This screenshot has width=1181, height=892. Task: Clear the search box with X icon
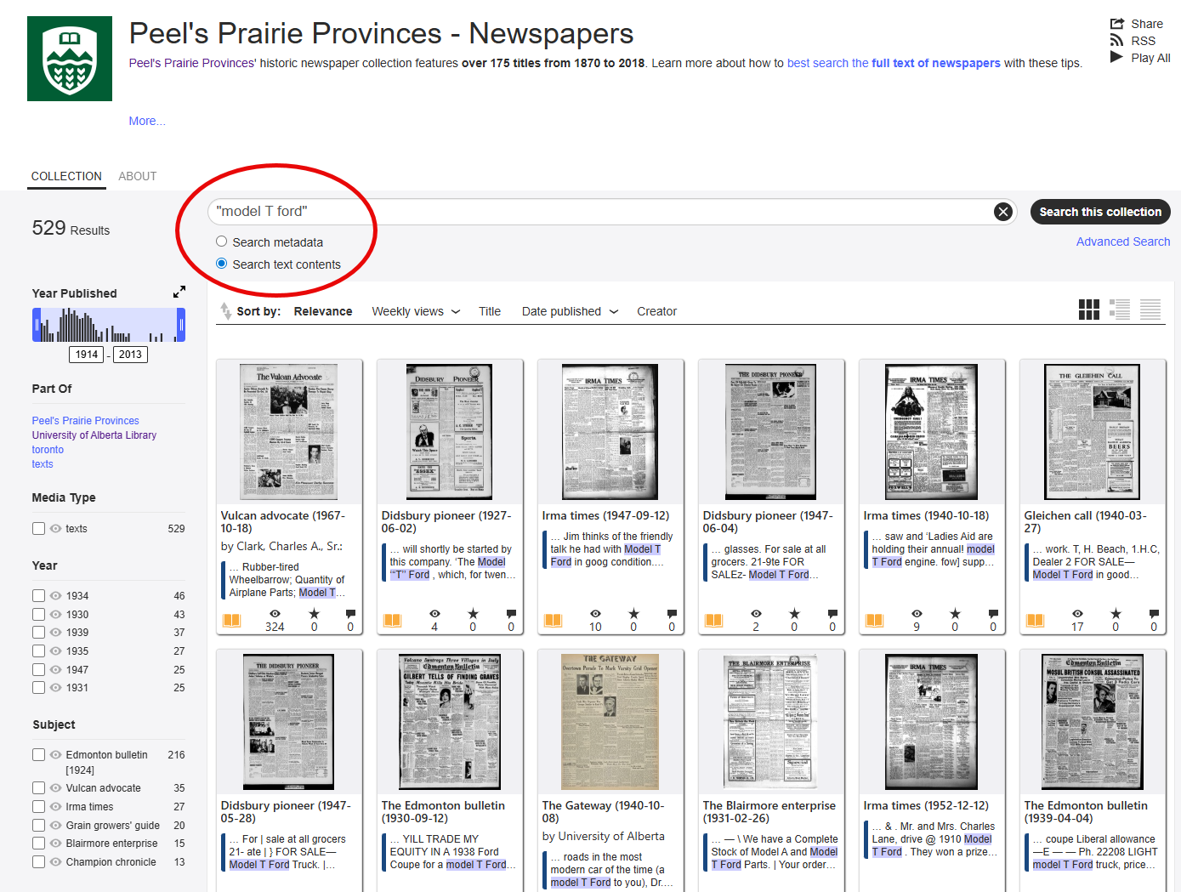coord(1003,212)
